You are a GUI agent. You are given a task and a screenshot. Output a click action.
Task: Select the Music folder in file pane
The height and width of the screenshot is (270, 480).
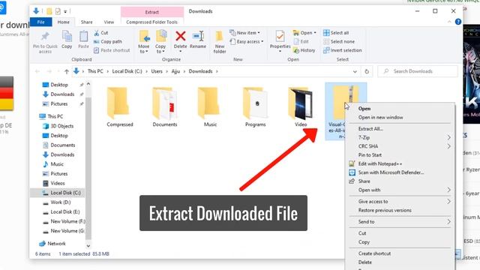click(210, 106)
